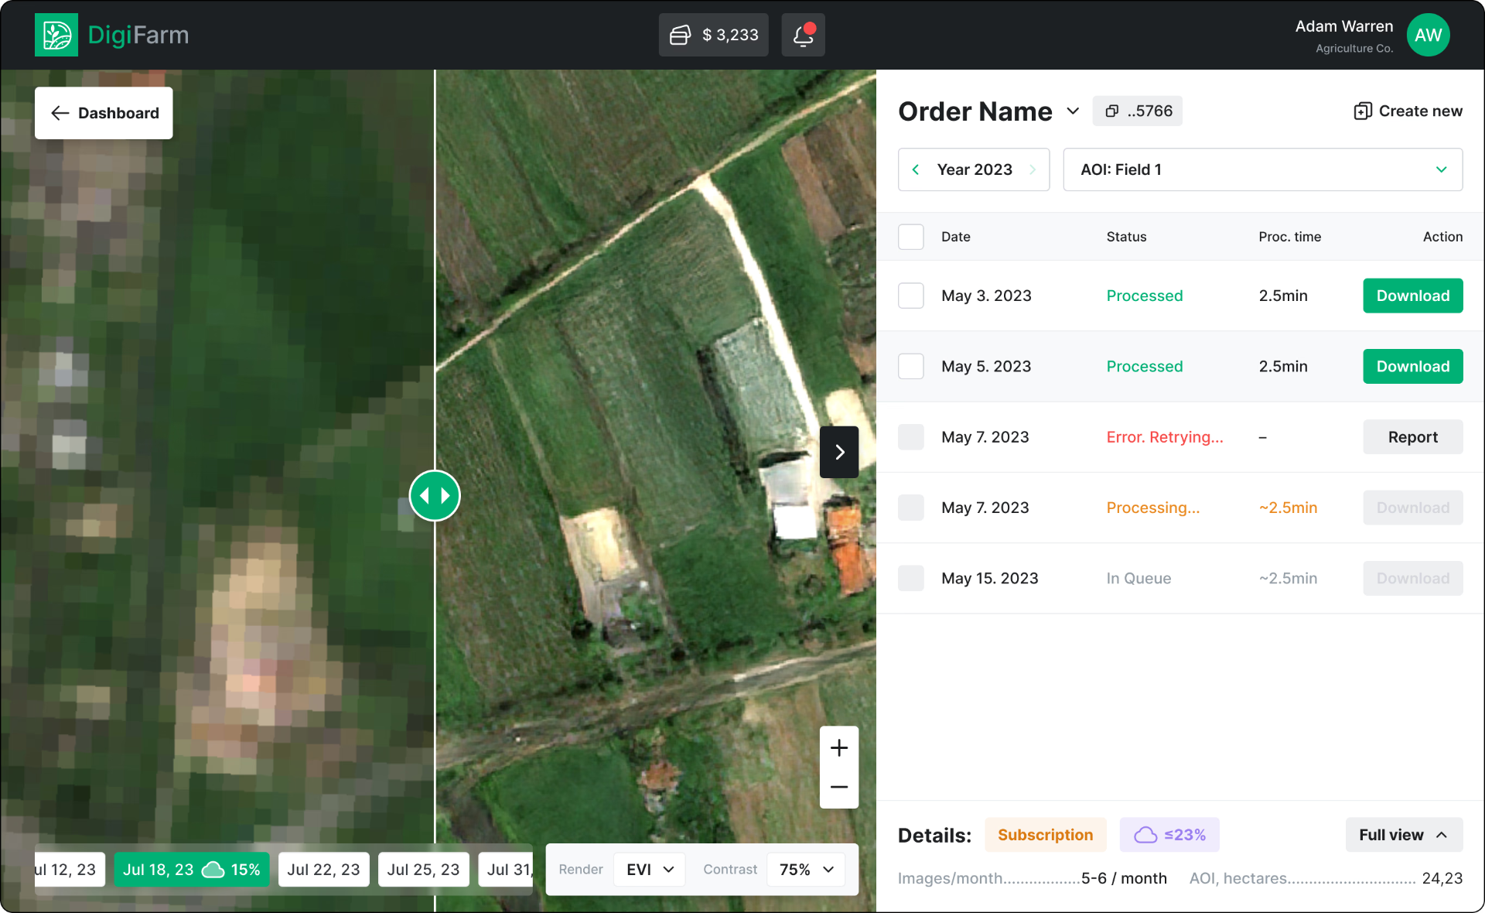Zoom in the map with plus button
The height and width of the screenshot is (913, 1485).
tap(839, 747)
